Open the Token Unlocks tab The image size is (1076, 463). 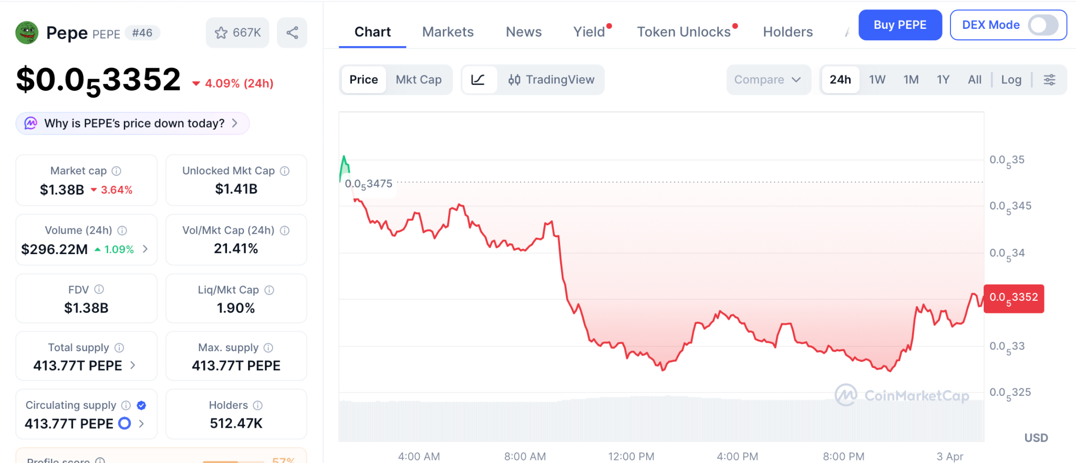click(x=684, y=32)
